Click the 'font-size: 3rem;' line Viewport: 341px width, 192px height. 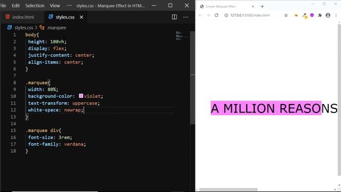[x=50, y=138]
